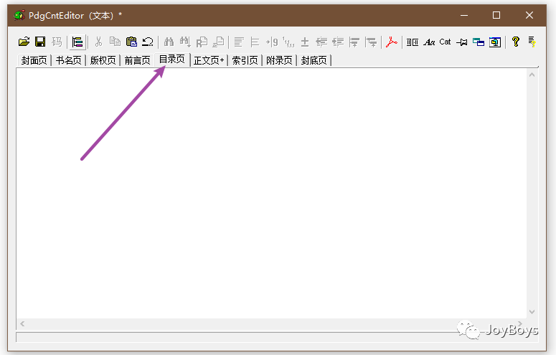The height and width of the screenshot is (355, 556).
Task: Click the 00 digit conversion icon
Action: [413, 42]
